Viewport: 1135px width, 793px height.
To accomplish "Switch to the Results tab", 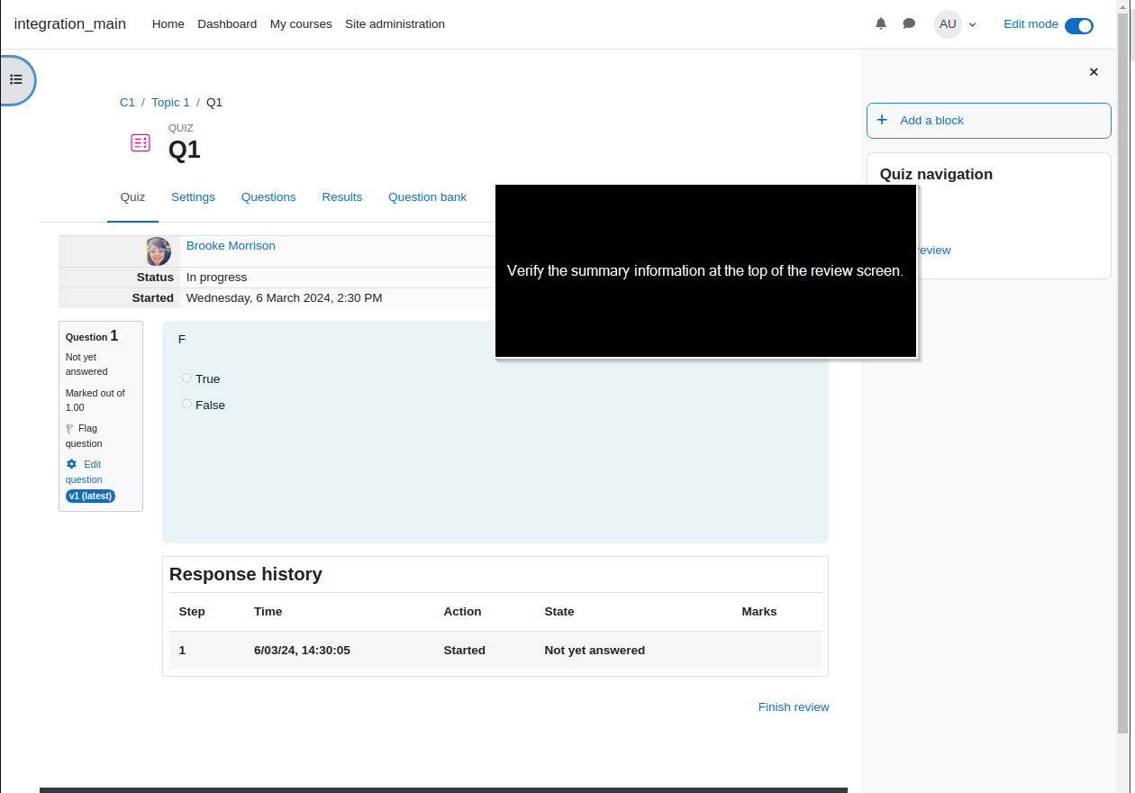I will pyautogui.click(x=342, y=197).
